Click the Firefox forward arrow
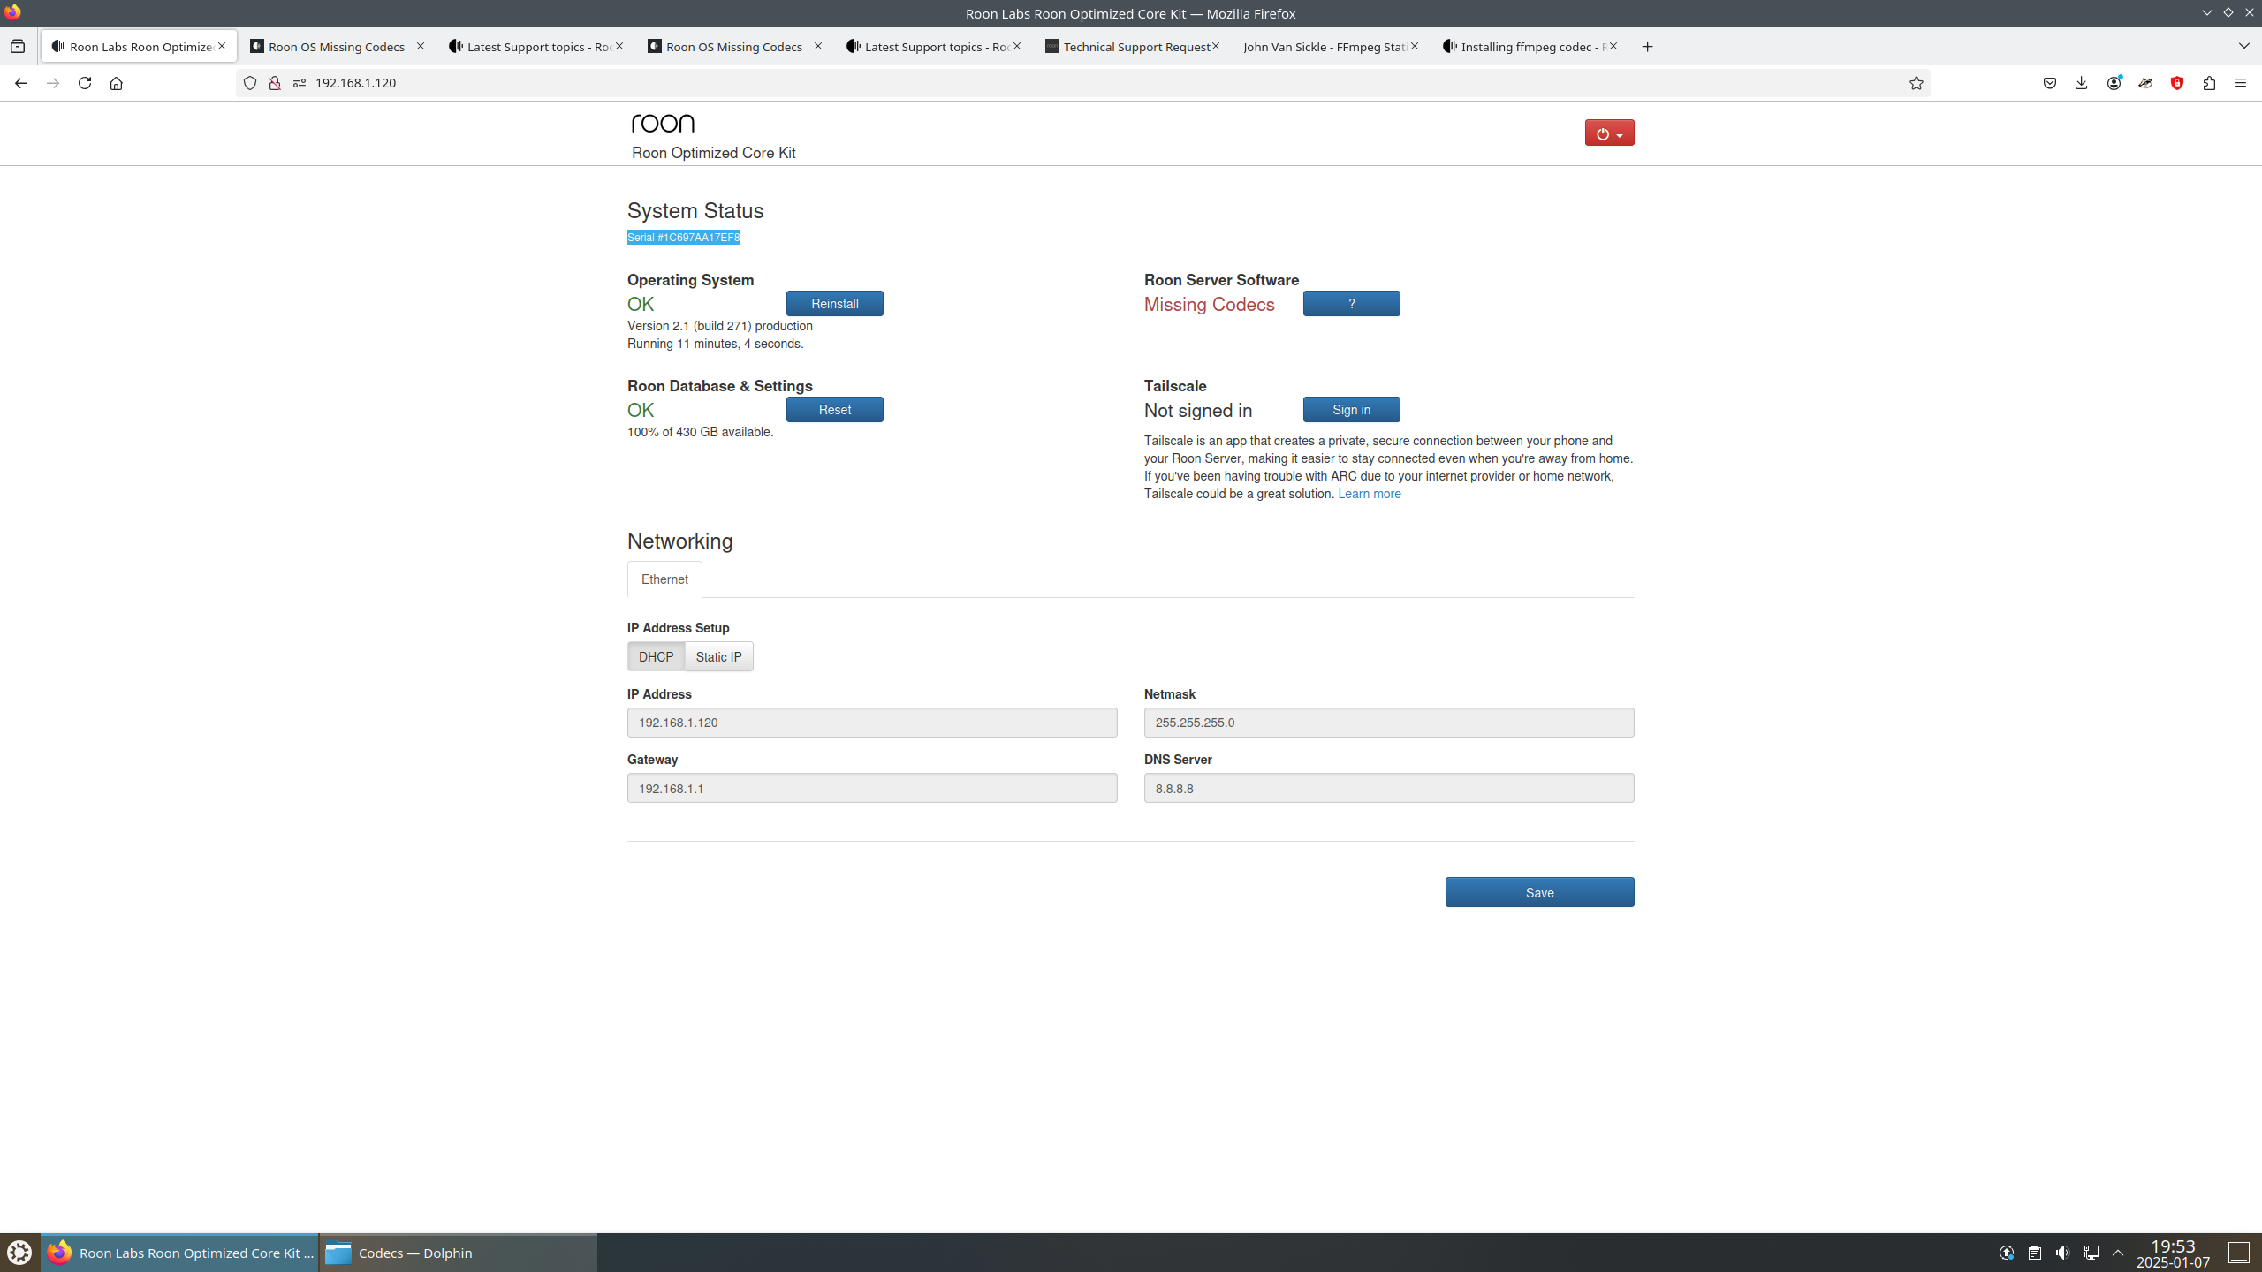The image size is (2262, 1272). [x=53, y=83]
